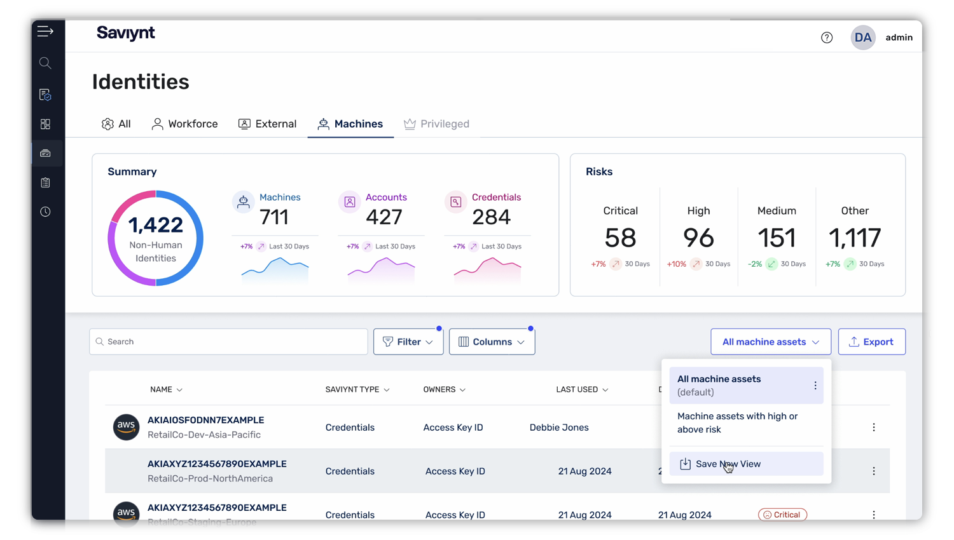Click the Accounts sparkline chart
The width and height of the screenshot is (954, 540).
381,269
